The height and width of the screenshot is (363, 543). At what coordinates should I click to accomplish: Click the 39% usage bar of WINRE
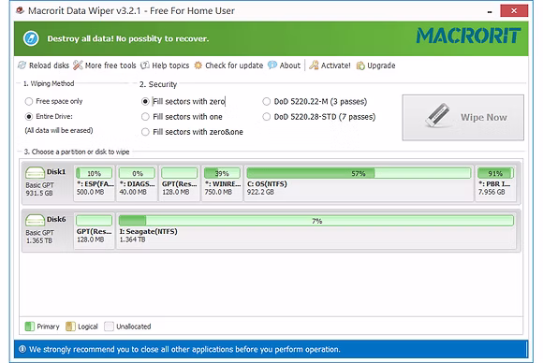coord(222,173)
